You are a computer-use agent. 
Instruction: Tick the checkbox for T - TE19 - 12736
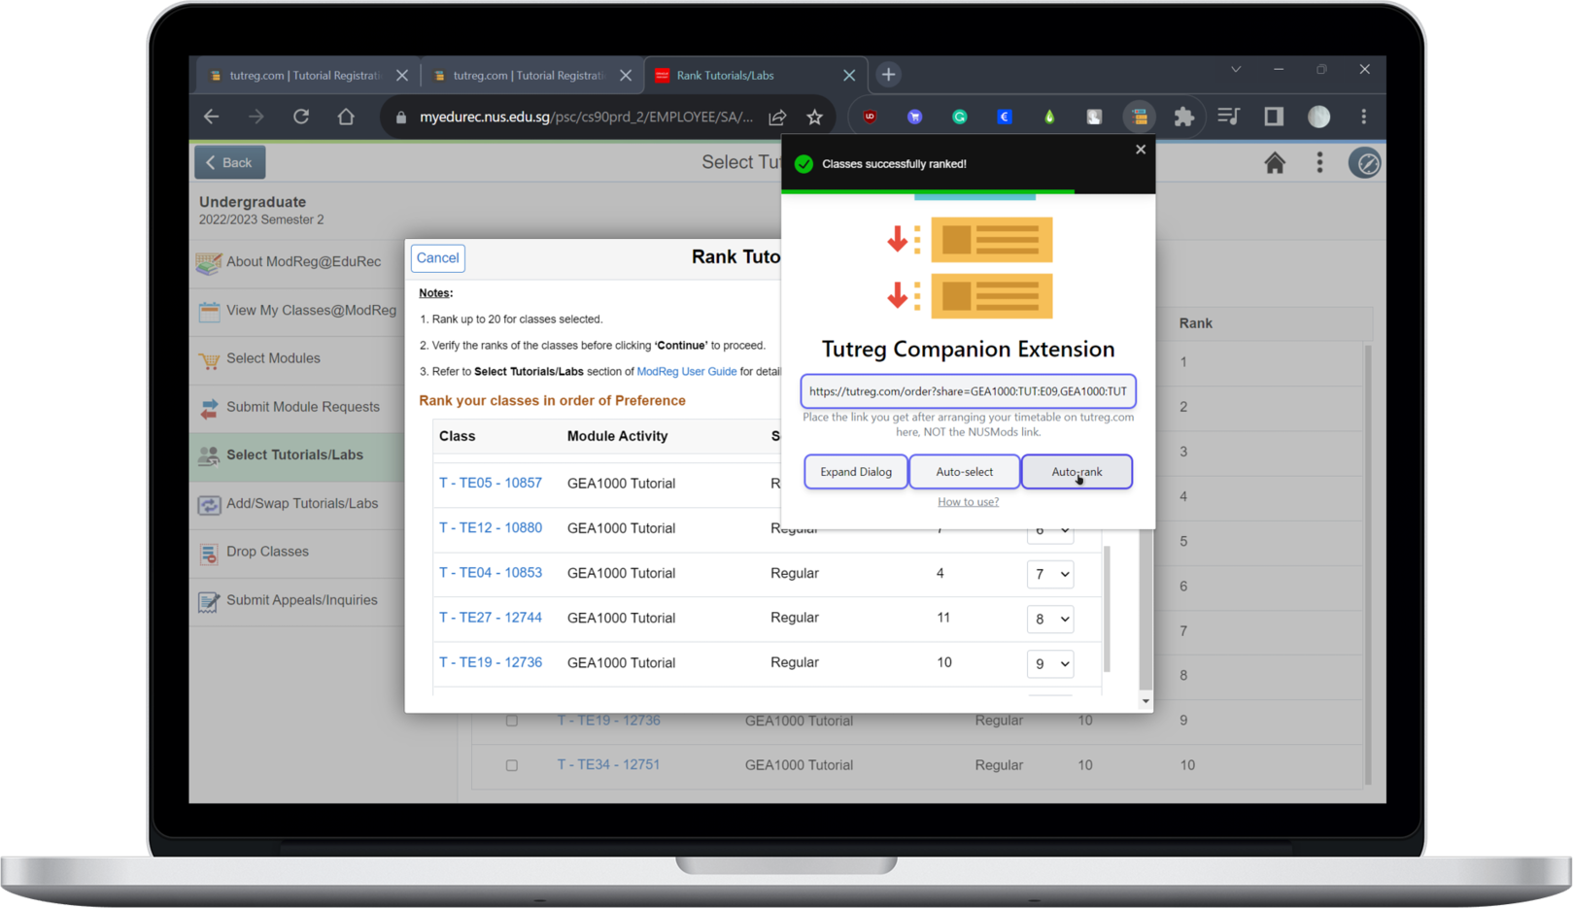click(x=512, y=721)
